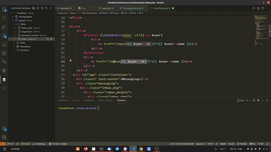Click the settings icon in Database explorer header
Screen dimensions: 271x152
pos(33,8)
